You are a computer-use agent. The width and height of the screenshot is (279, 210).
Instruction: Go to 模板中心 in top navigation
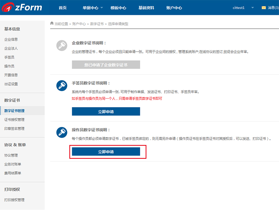[118, 8]
